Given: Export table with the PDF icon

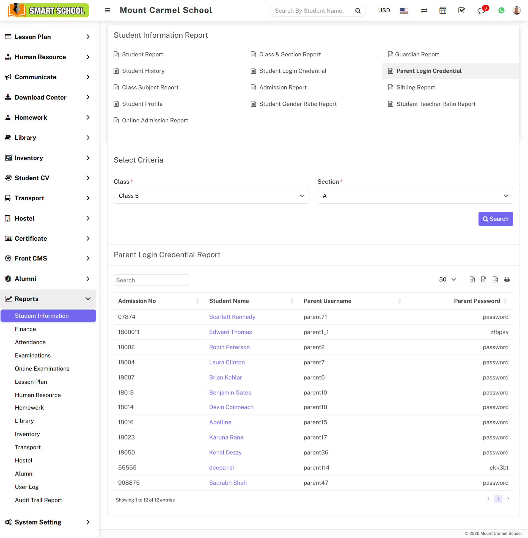Looking at the screenshot, I should 495,279.
